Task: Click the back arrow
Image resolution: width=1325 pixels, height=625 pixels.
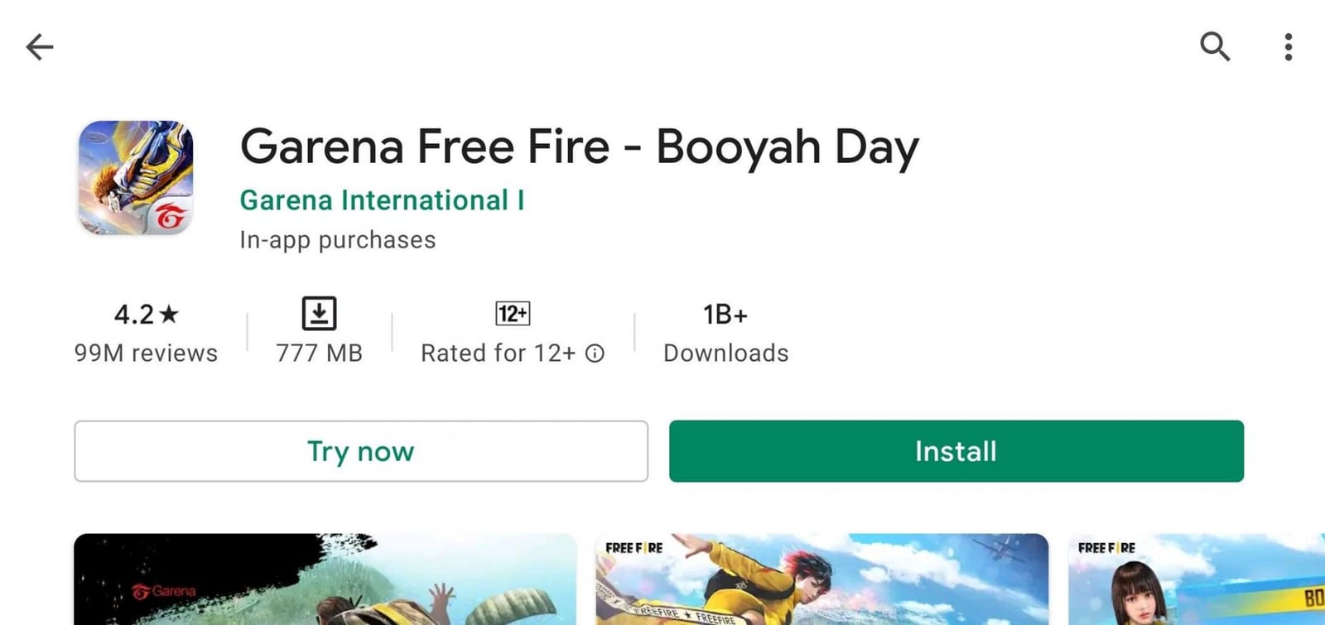Action: pos(40,47)
